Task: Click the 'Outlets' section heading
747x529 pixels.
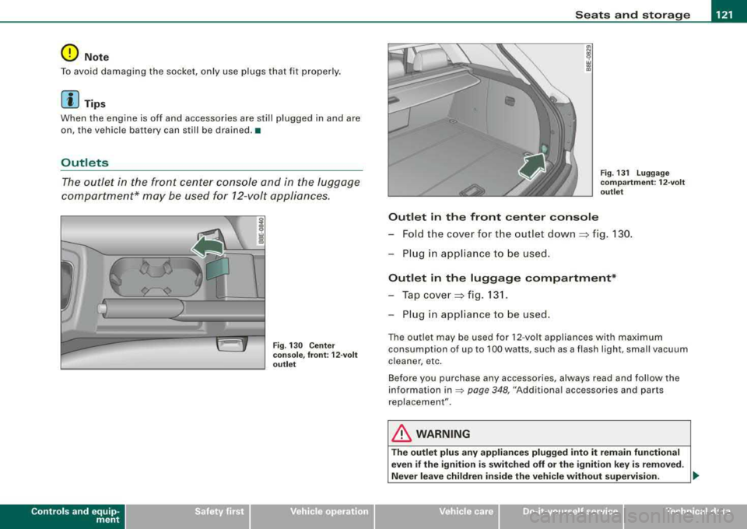Action: tap(85, 163)
